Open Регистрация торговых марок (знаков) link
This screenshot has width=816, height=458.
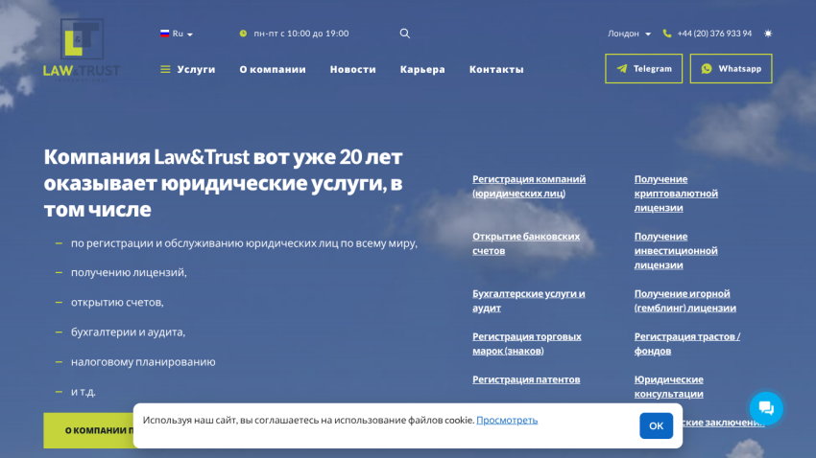click(527, 344)
